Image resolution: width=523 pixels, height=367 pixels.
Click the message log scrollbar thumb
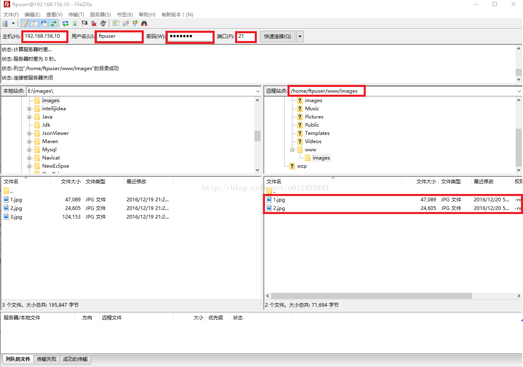(x=519, y=72)
